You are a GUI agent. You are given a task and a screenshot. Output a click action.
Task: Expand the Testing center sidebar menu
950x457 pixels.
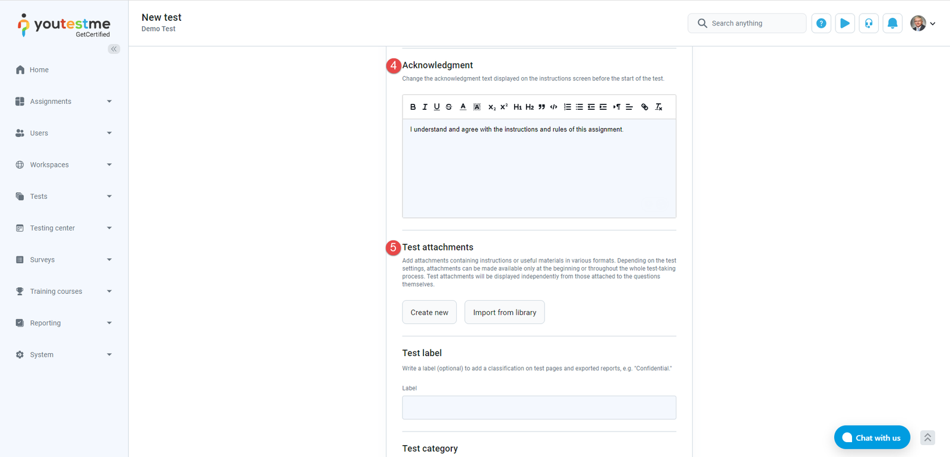(x=64, y=228)
